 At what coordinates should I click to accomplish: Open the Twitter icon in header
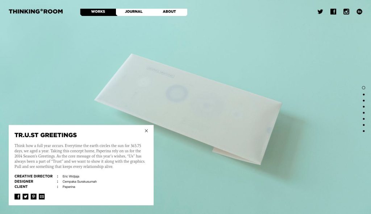320,12
